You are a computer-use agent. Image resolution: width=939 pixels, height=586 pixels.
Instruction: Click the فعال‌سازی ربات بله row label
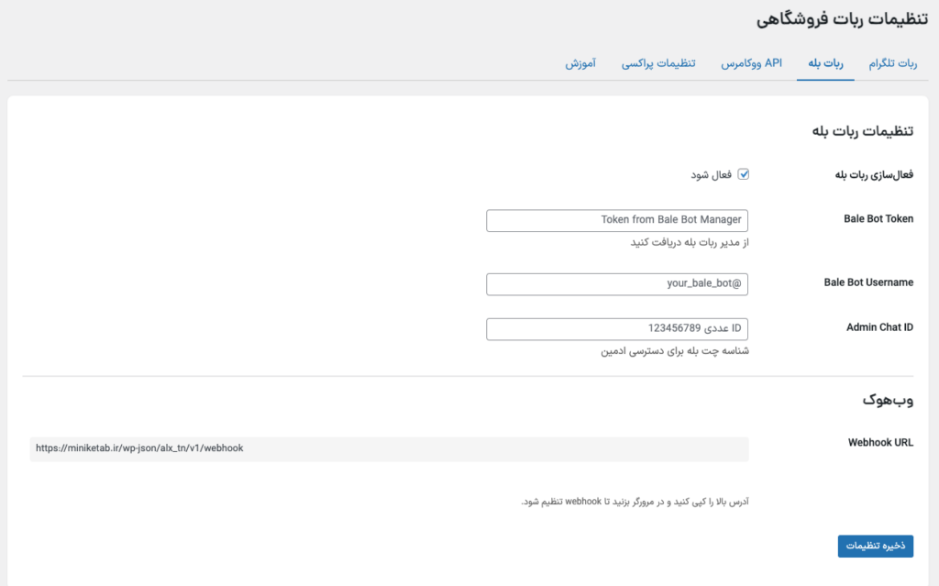click(x=874, y=174)
